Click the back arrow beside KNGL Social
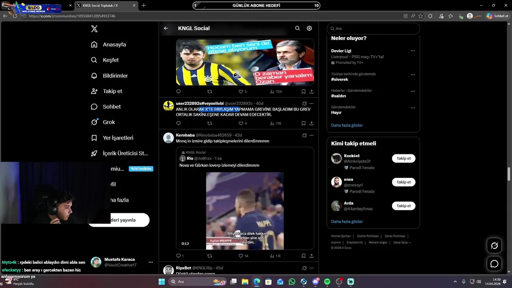Screen dimensions: 512x288 166,28
